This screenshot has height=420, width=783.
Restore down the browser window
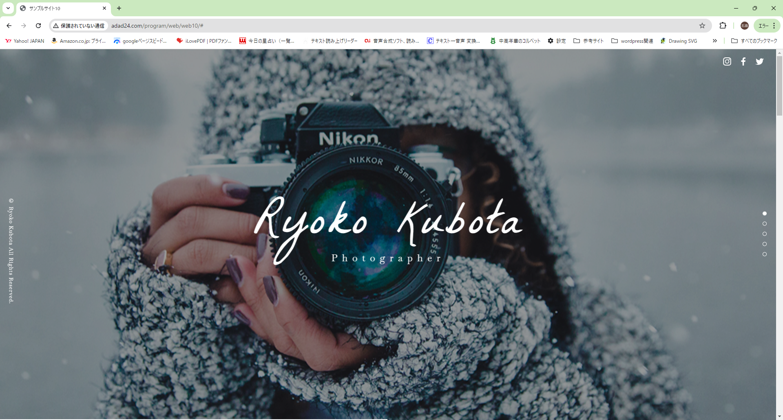755,8
